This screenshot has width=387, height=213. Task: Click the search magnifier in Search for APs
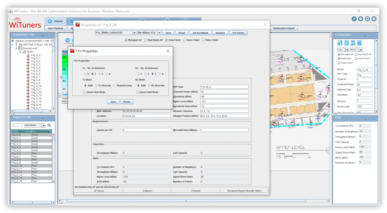click(x=49, y=125)
